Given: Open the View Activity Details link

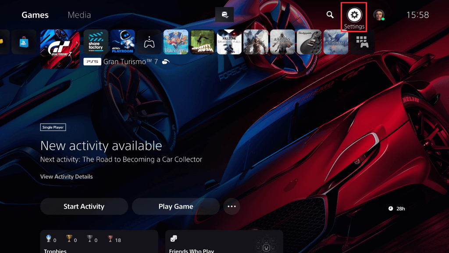Looking at the screenshot, I should [x=67, y=177].
